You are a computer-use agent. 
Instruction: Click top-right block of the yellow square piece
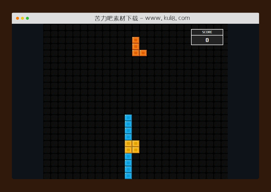tap(135, 144)
